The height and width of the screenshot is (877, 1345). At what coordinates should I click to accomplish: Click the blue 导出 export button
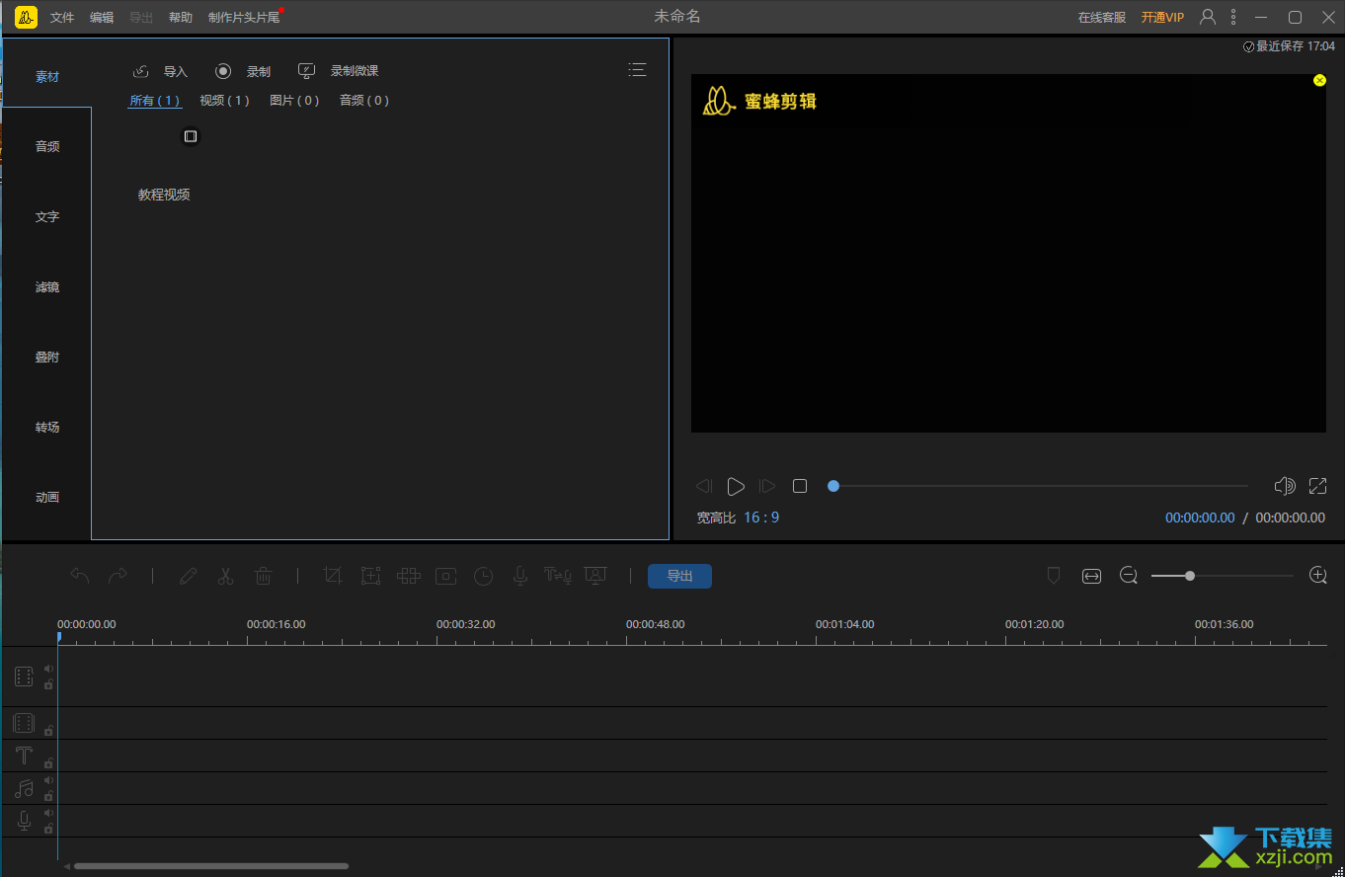coord(679,576)
